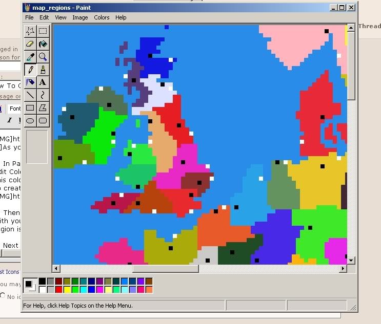Choose the yellow swatch in the palette
This screenshot has height=324, width=381.
(x=67, y=290)
